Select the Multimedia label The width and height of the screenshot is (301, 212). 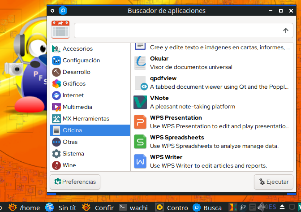click(77, 107)
